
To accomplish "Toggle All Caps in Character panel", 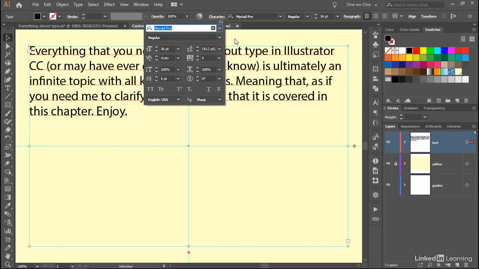I will (150, 89).
